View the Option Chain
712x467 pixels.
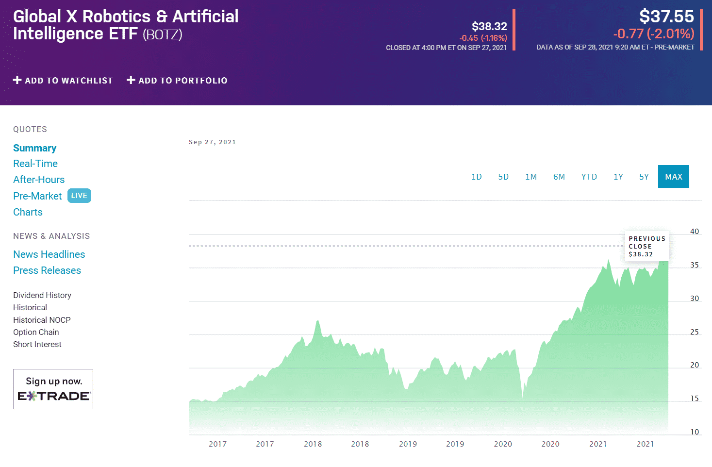coord(36,332)
